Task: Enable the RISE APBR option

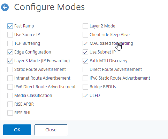Action: point(10,104)
